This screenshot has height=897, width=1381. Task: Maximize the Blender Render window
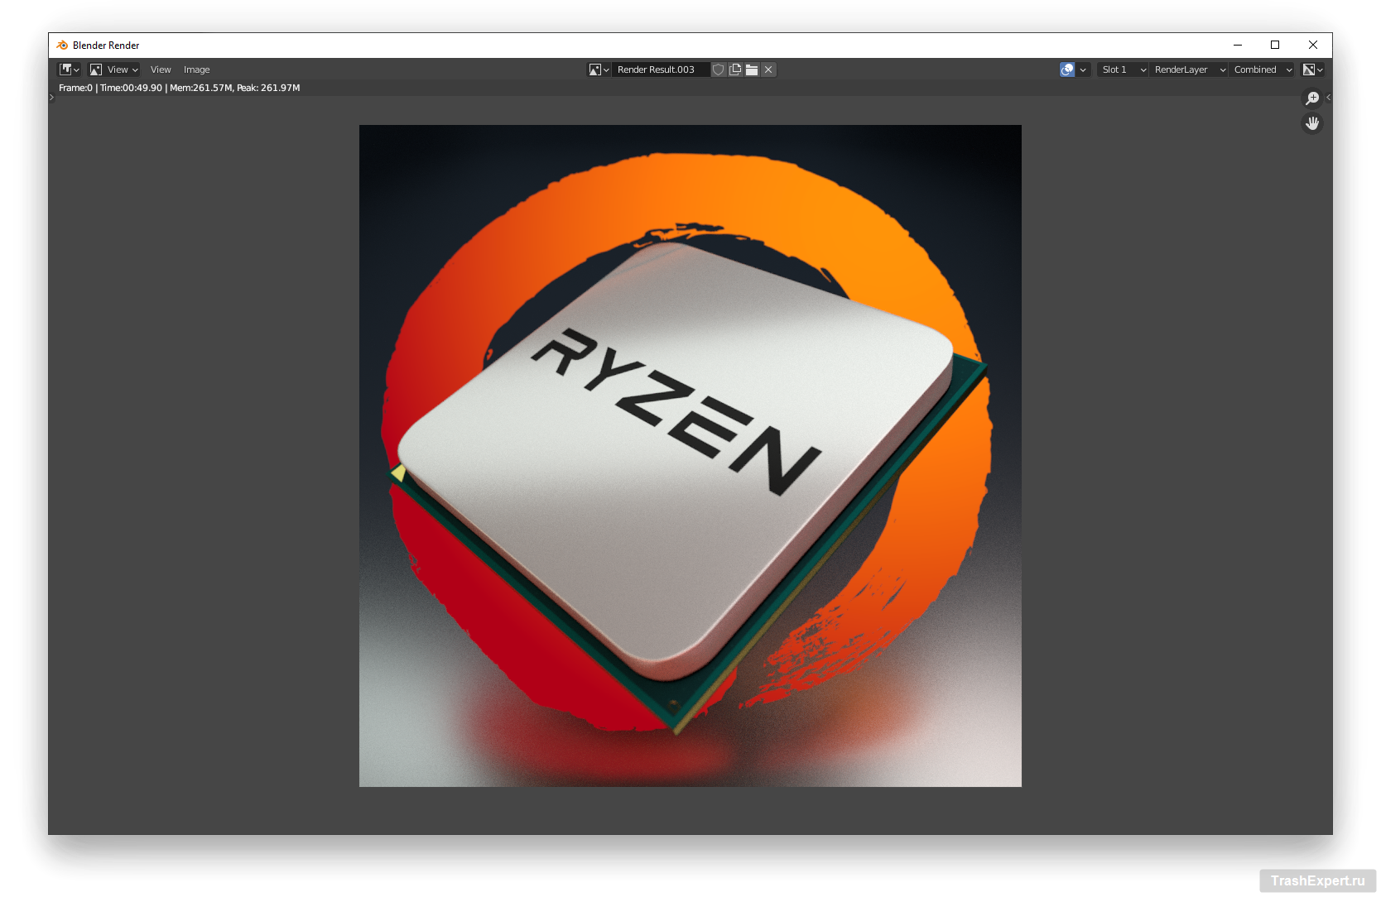click(1275, 46)
